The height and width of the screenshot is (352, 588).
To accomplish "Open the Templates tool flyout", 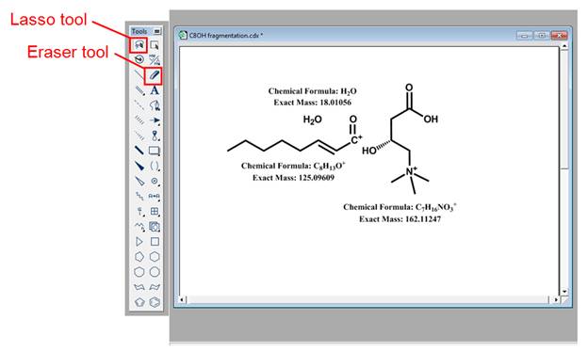I will (x=155, y=226).
